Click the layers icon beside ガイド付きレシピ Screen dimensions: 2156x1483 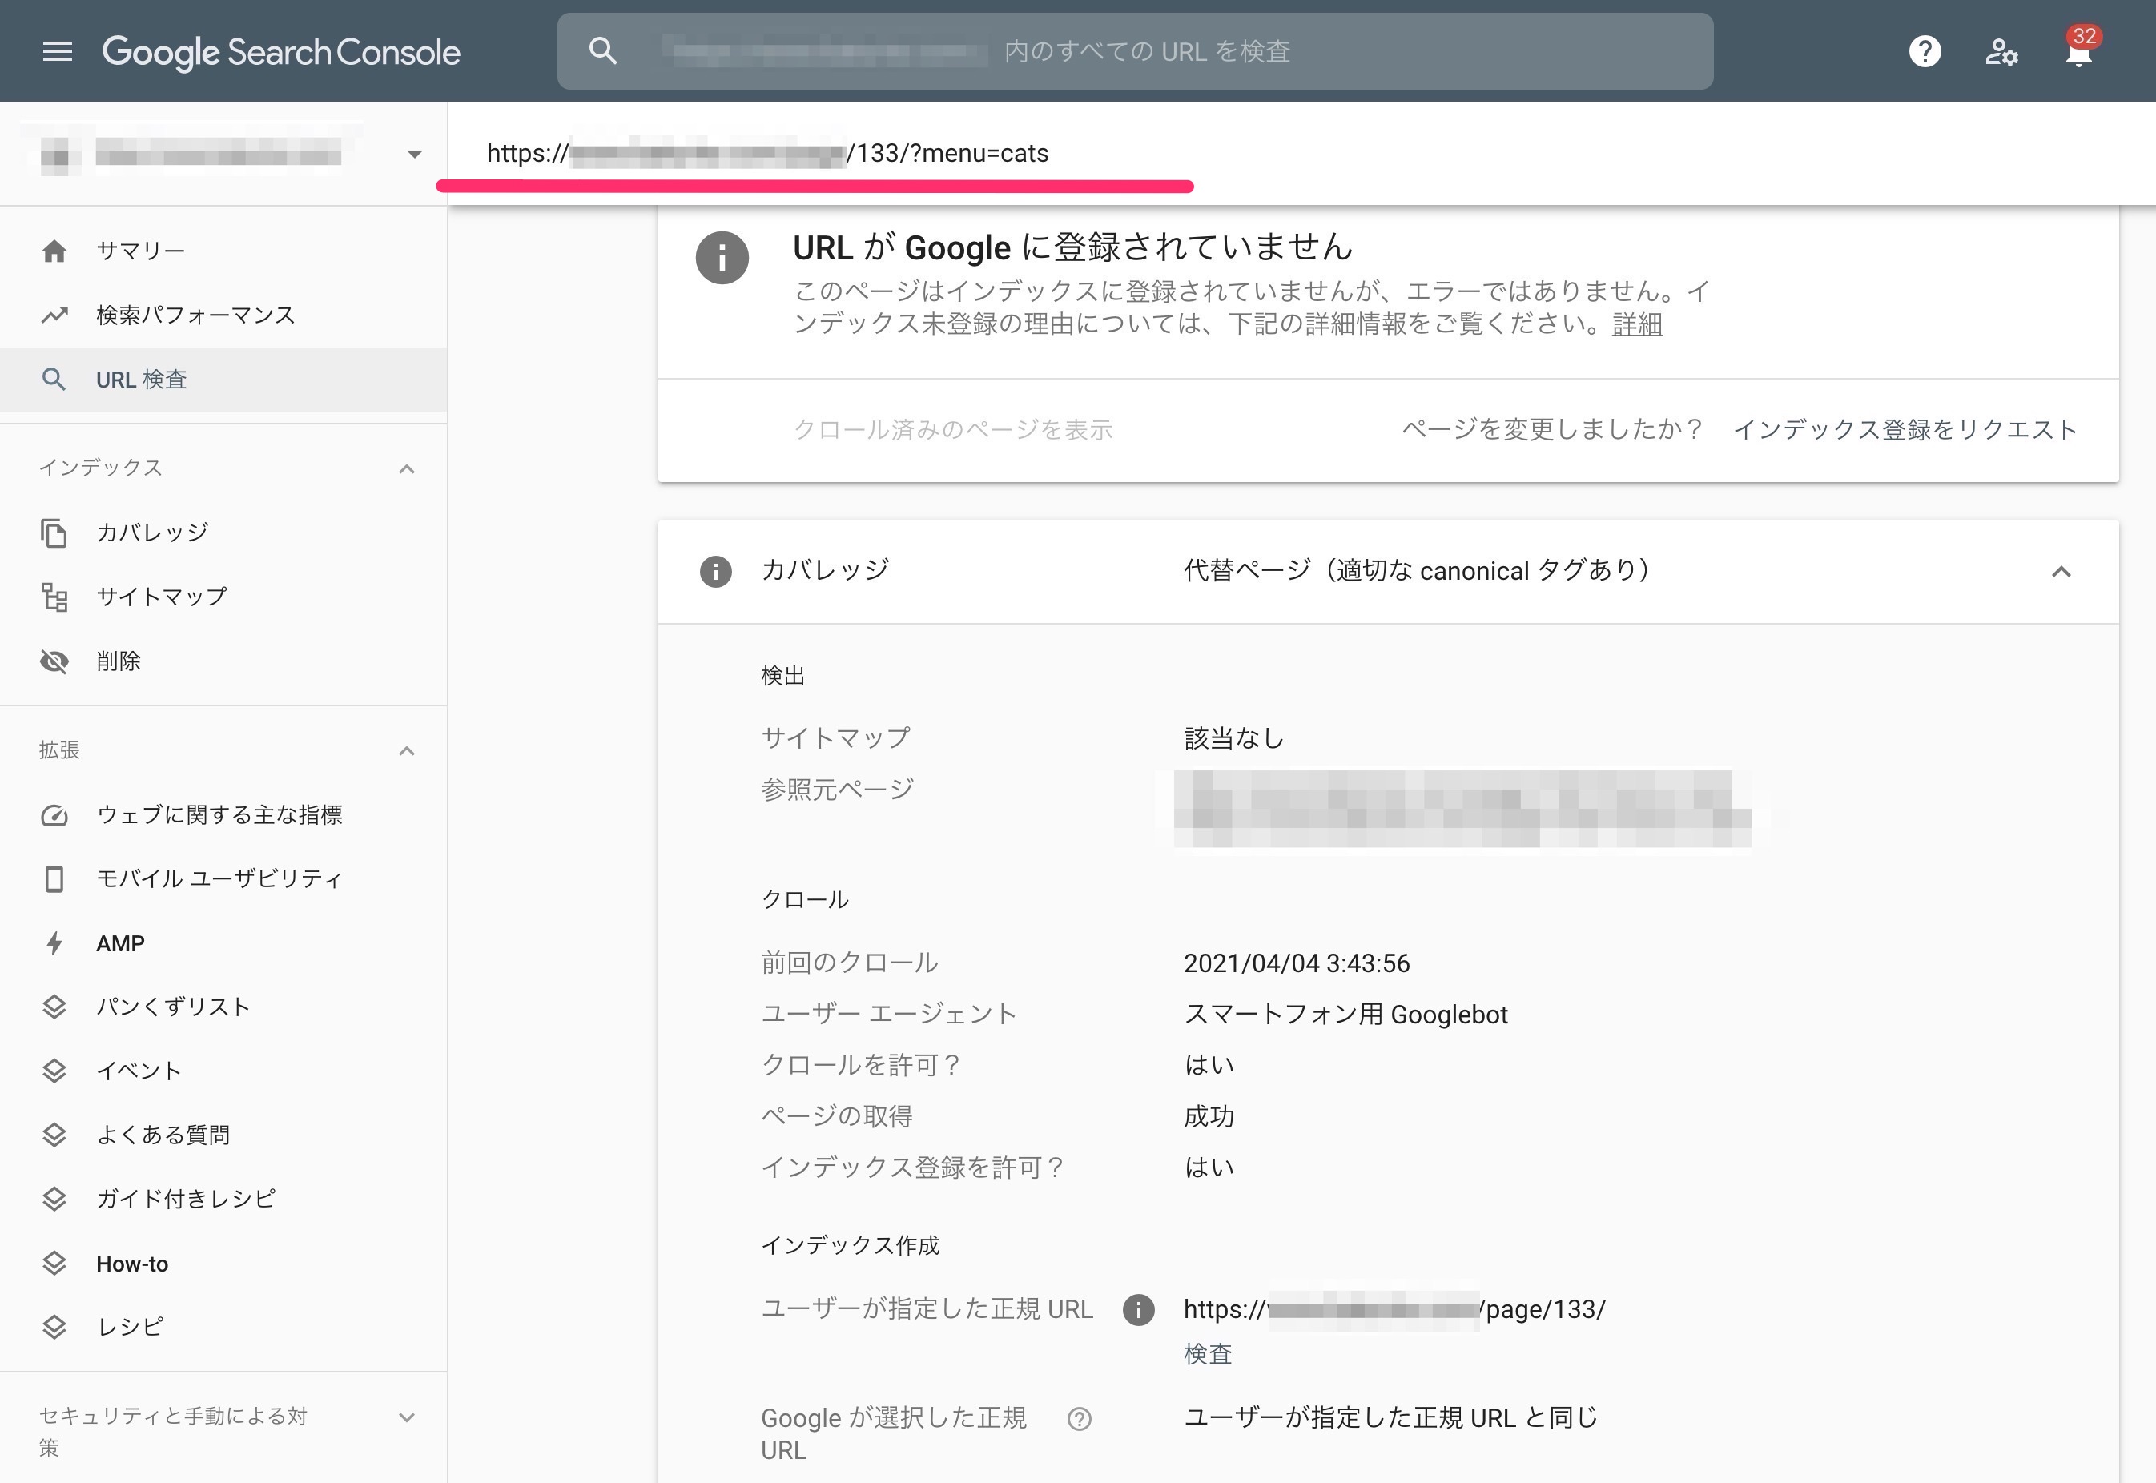coord(54,1200)
